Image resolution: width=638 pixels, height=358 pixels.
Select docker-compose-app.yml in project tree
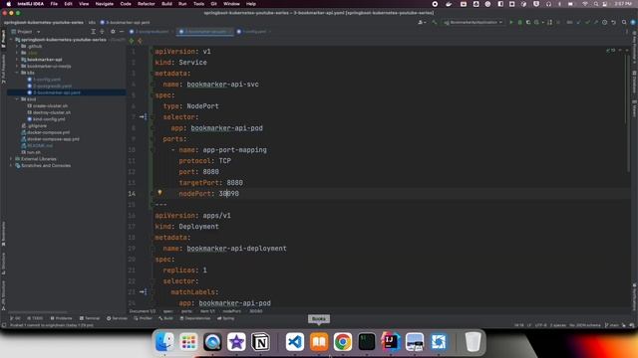pyautogui.click(x=53, y=139)
